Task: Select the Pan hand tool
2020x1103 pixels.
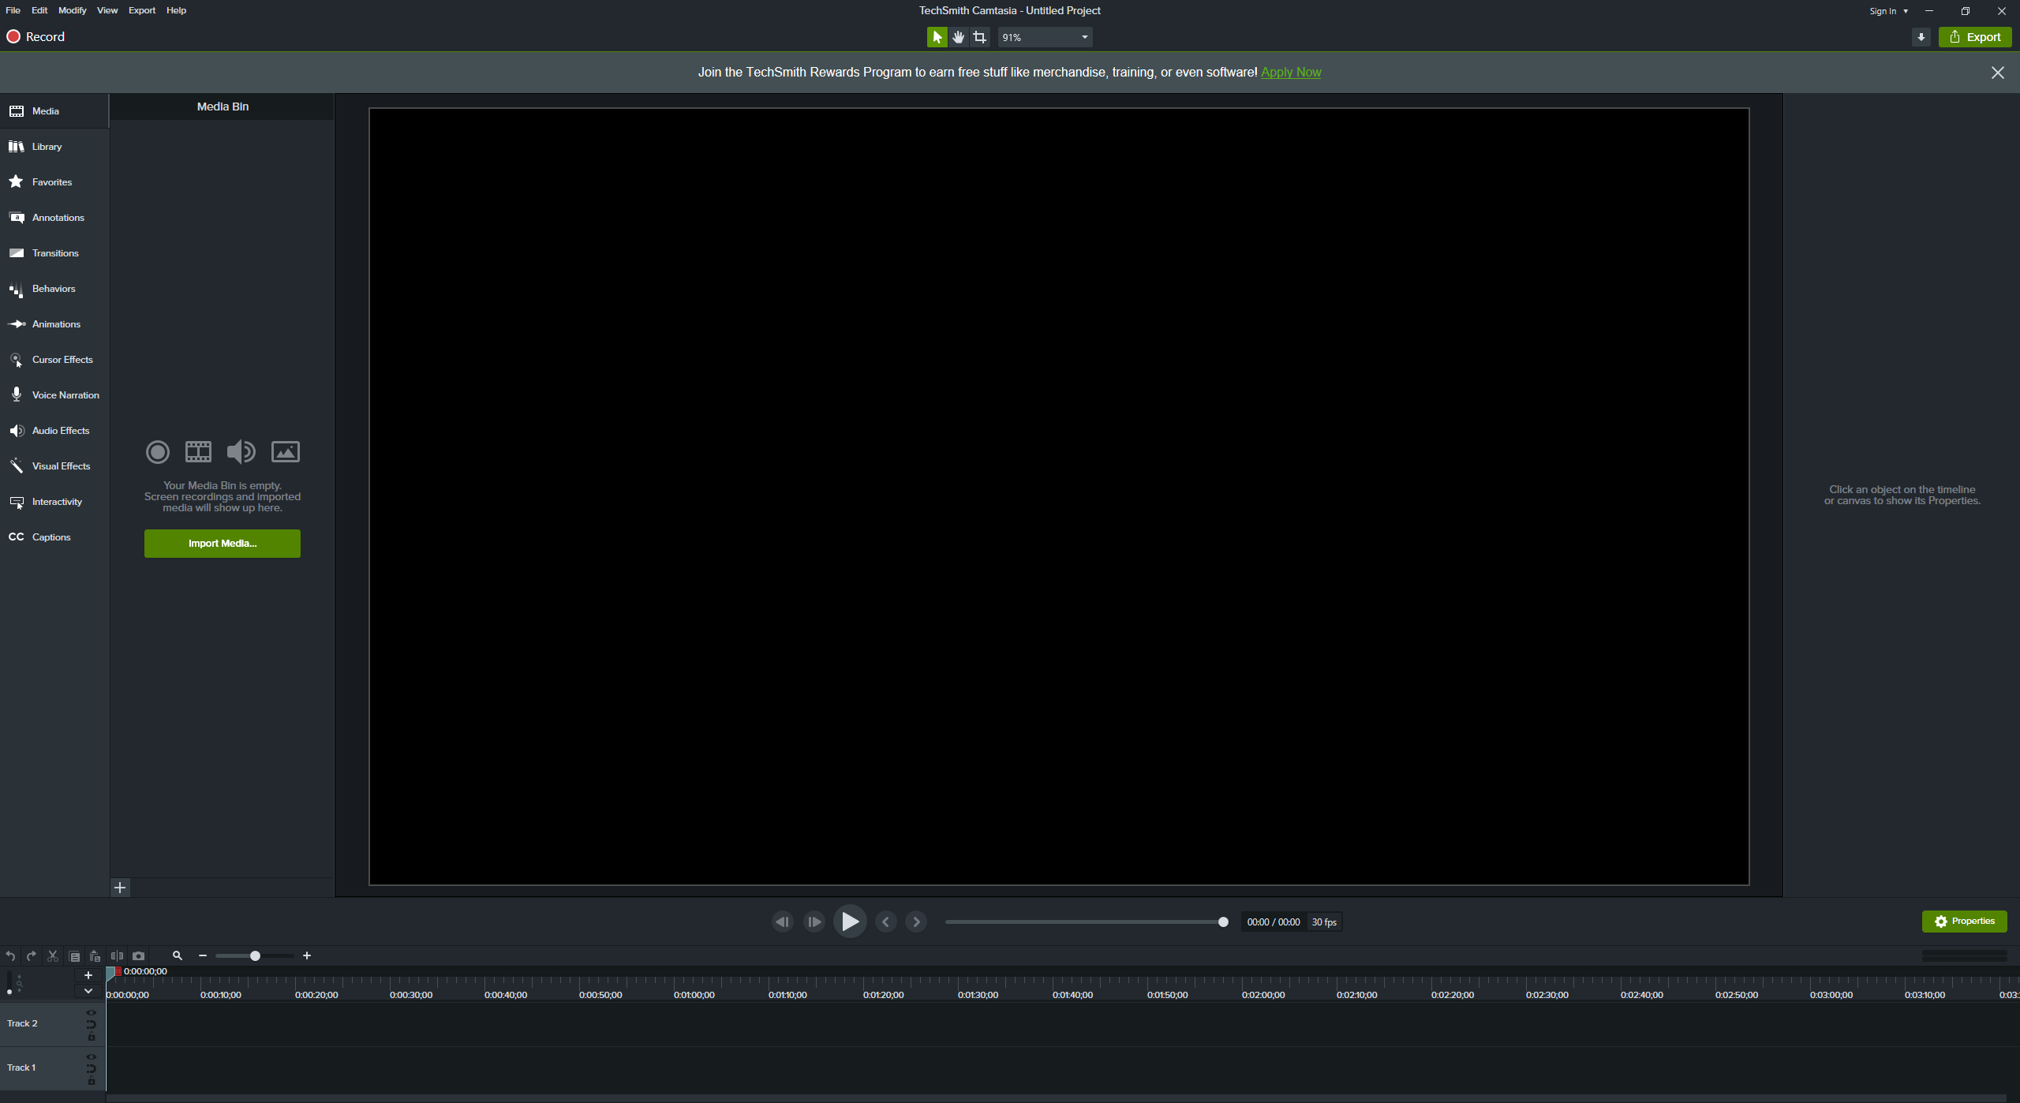Action: (959, 37)
